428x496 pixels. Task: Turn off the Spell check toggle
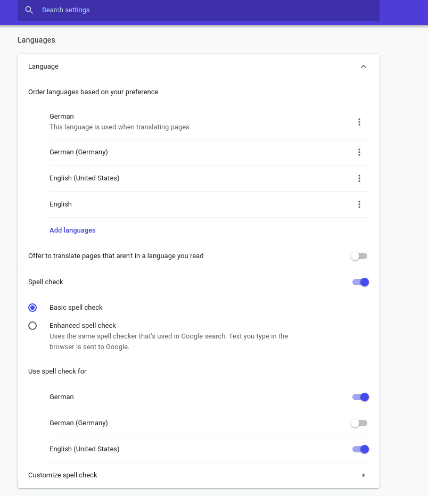360,282
